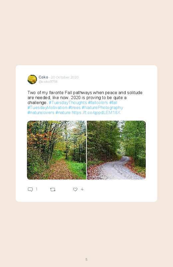Open the #NaturePhotography hashtag
The width and height of the screenshot is (173, 267).
(102, 108)
